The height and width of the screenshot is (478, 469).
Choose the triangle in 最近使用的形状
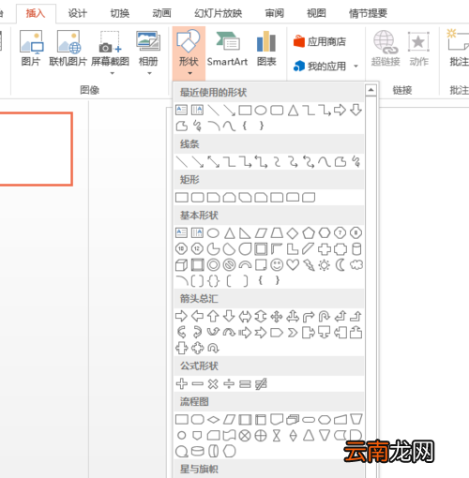[x=293, y=110]
